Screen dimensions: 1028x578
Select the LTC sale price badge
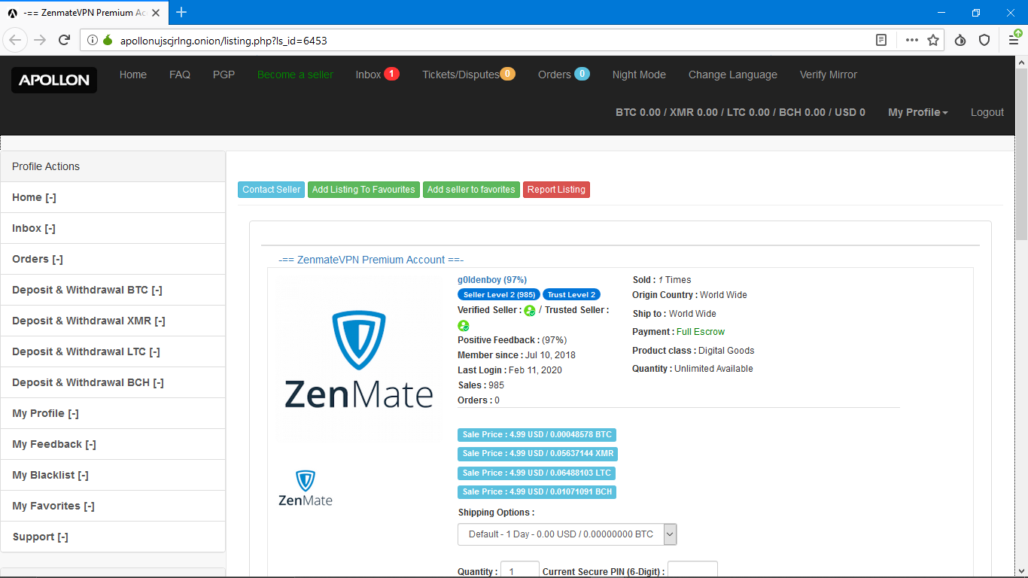537,473
